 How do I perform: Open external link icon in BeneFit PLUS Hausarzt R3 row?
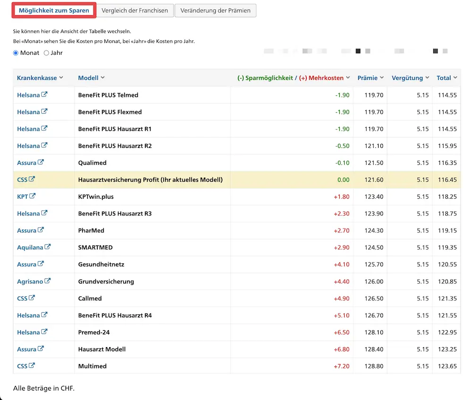point(44,213)
